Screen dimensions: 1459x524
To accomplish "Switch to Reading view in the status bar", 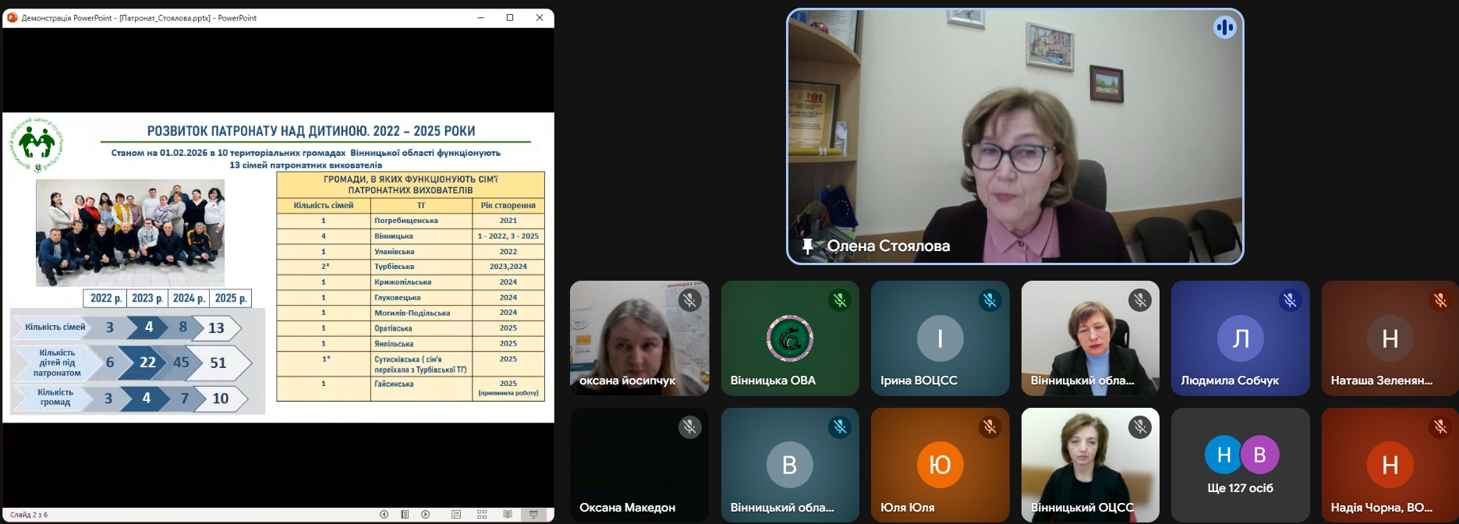I will point(508,515).
